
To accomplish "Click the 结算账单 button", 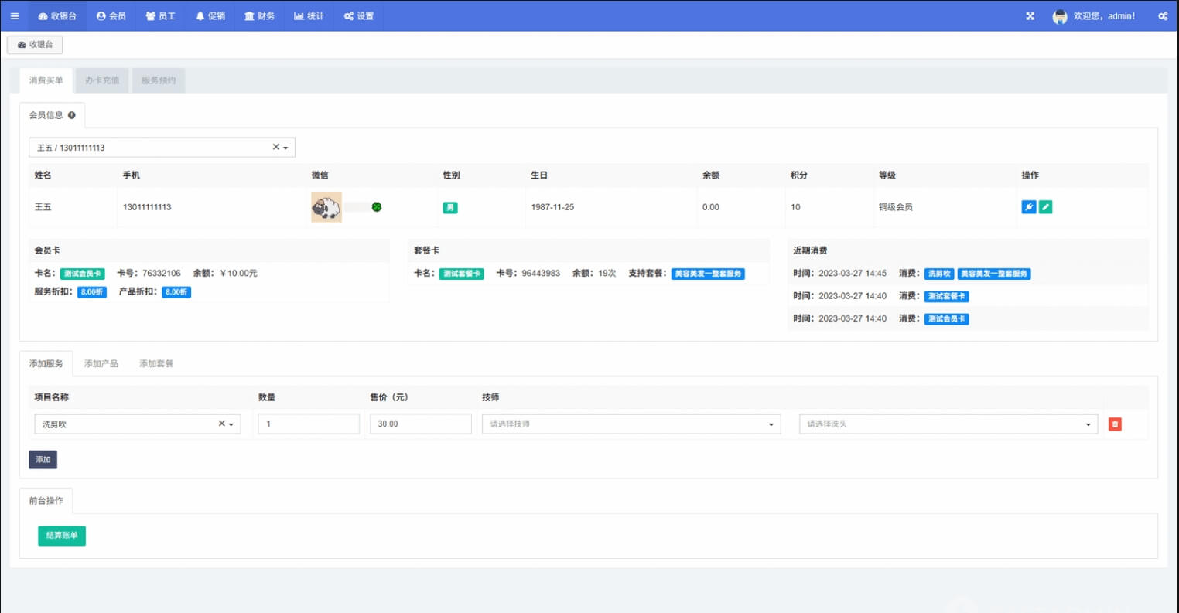I will 62,536.
